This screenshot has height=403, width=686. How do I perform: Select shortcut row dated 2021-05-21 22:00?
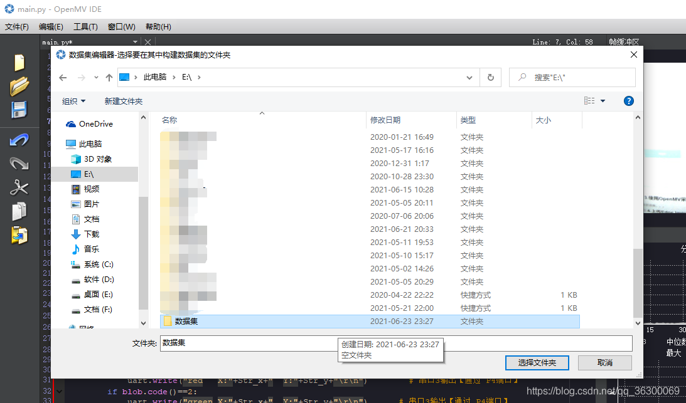(x=370, y=308)
